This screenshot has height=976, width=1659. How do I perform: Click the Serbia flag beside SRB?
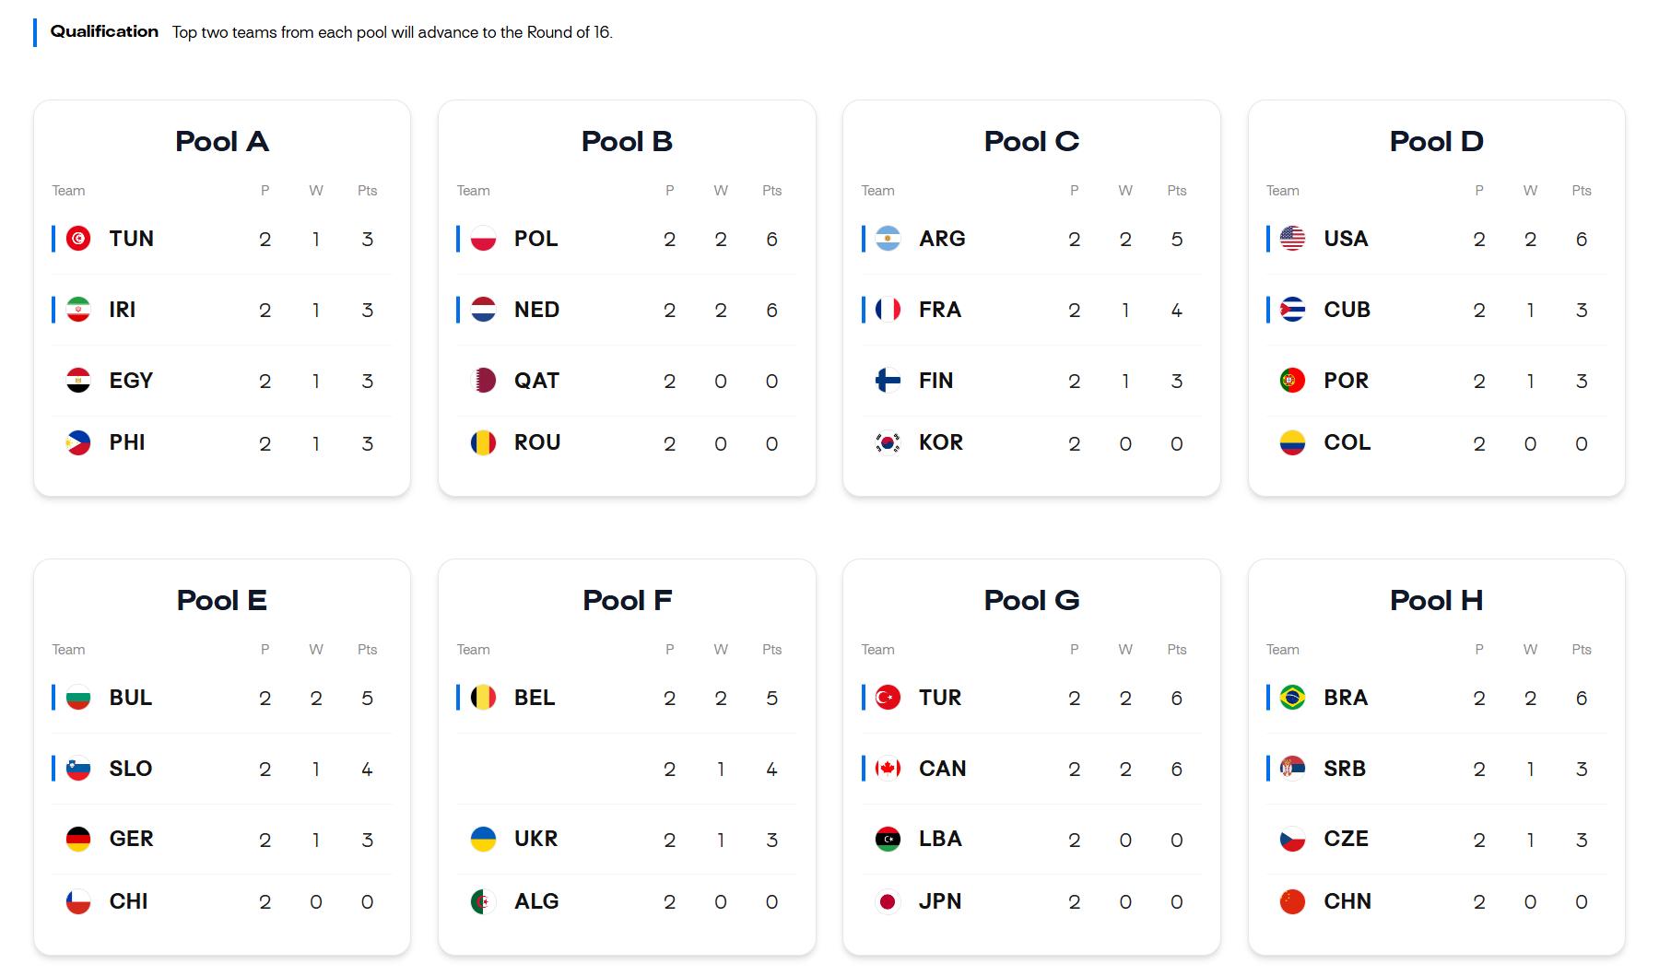click(x=1292, y=769)
